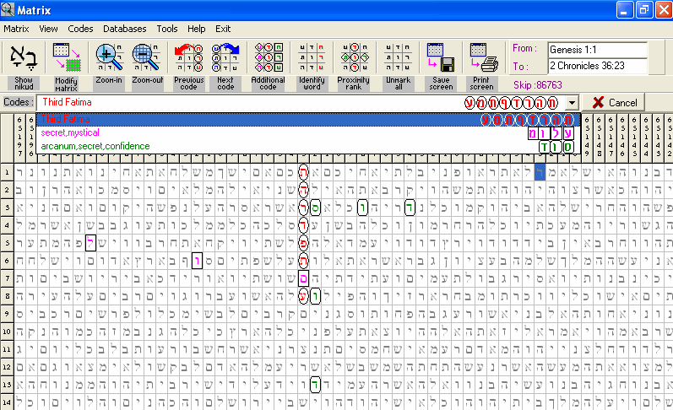Expand the Codes dropdown arrow
Screen dimensions: 673x410
(x=573, y=102)
